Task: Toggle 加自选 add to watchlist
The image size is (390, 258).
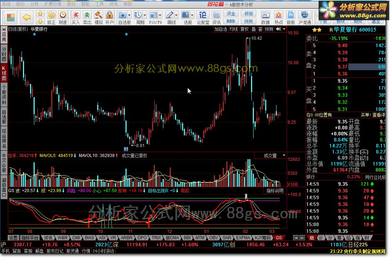Action: click(221, 29)
